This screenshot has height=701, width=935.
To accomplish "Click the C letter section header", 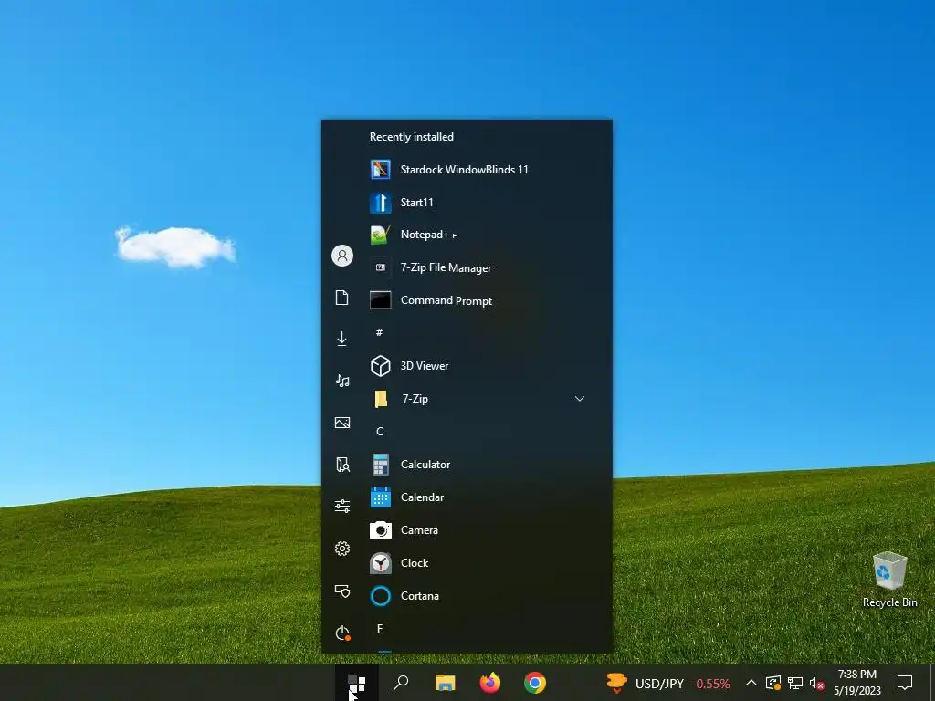I will (379, 432).
